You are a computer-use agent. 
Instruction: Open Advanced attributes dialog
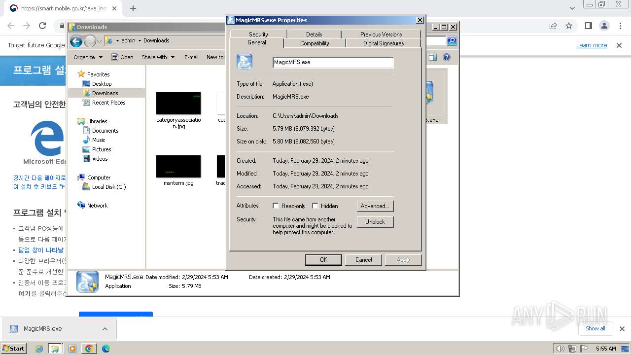375,206
